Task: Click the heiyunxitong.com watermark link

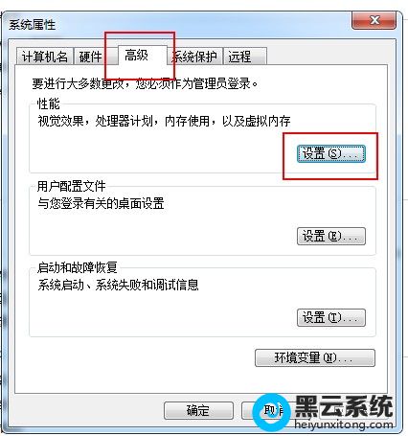Action: (x=344, y=425)
